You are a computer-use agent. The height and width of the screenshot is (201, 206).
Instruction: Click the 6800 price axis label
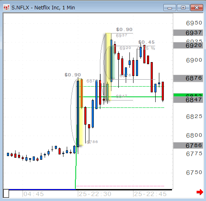click(x=194, y=135)
